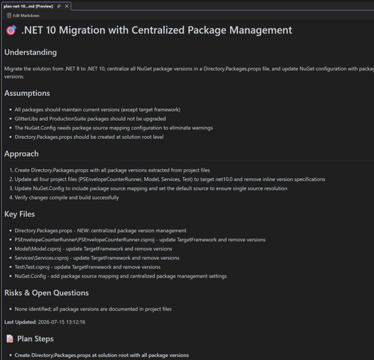Click the memo emoji next to Plan Steps
374x360 pixels.
coord(10,339)
